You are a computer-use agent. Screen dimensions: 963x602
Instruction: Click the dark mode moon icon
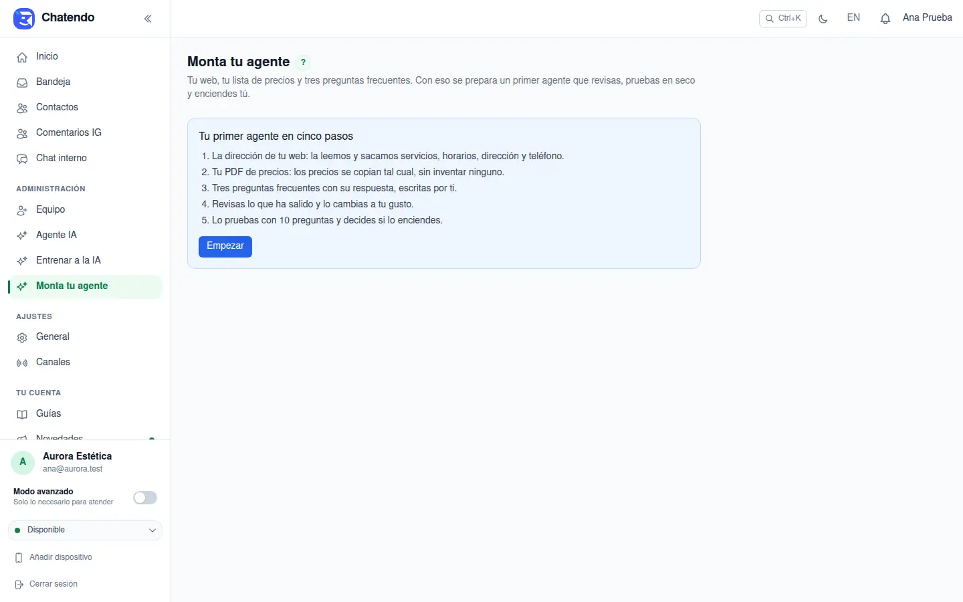823,19
